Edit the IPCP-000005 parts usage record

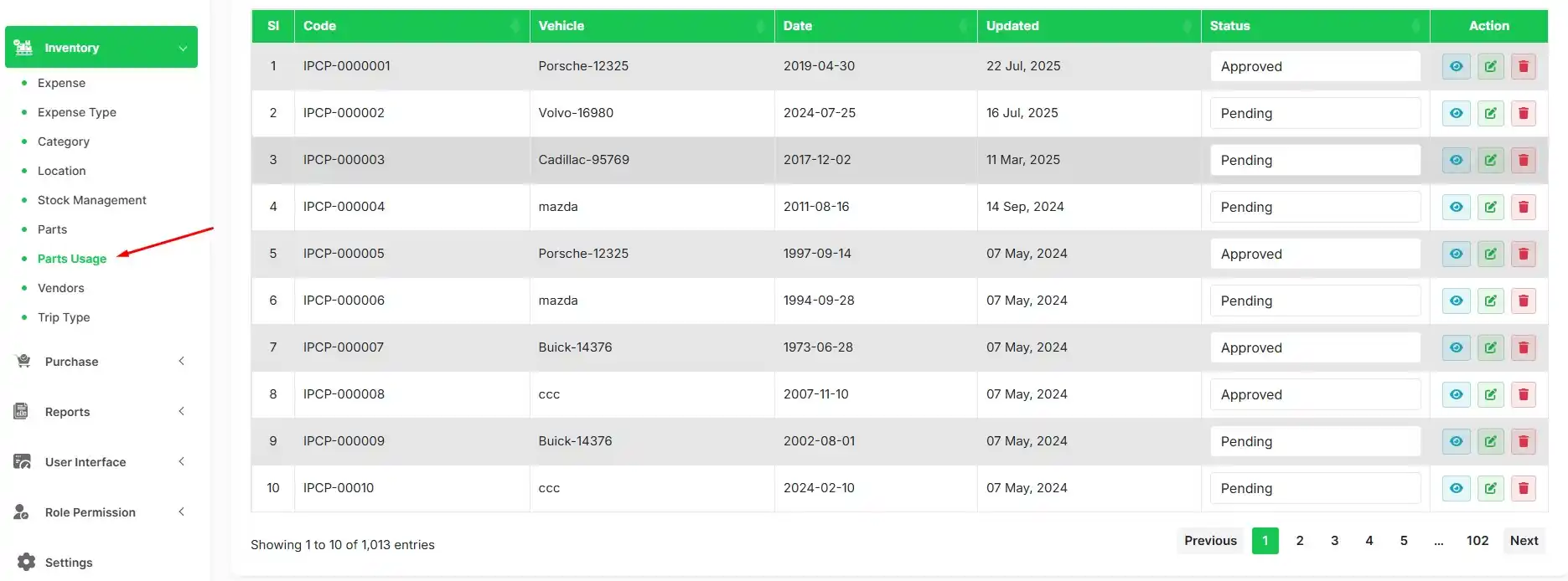tap(1490, 254)
